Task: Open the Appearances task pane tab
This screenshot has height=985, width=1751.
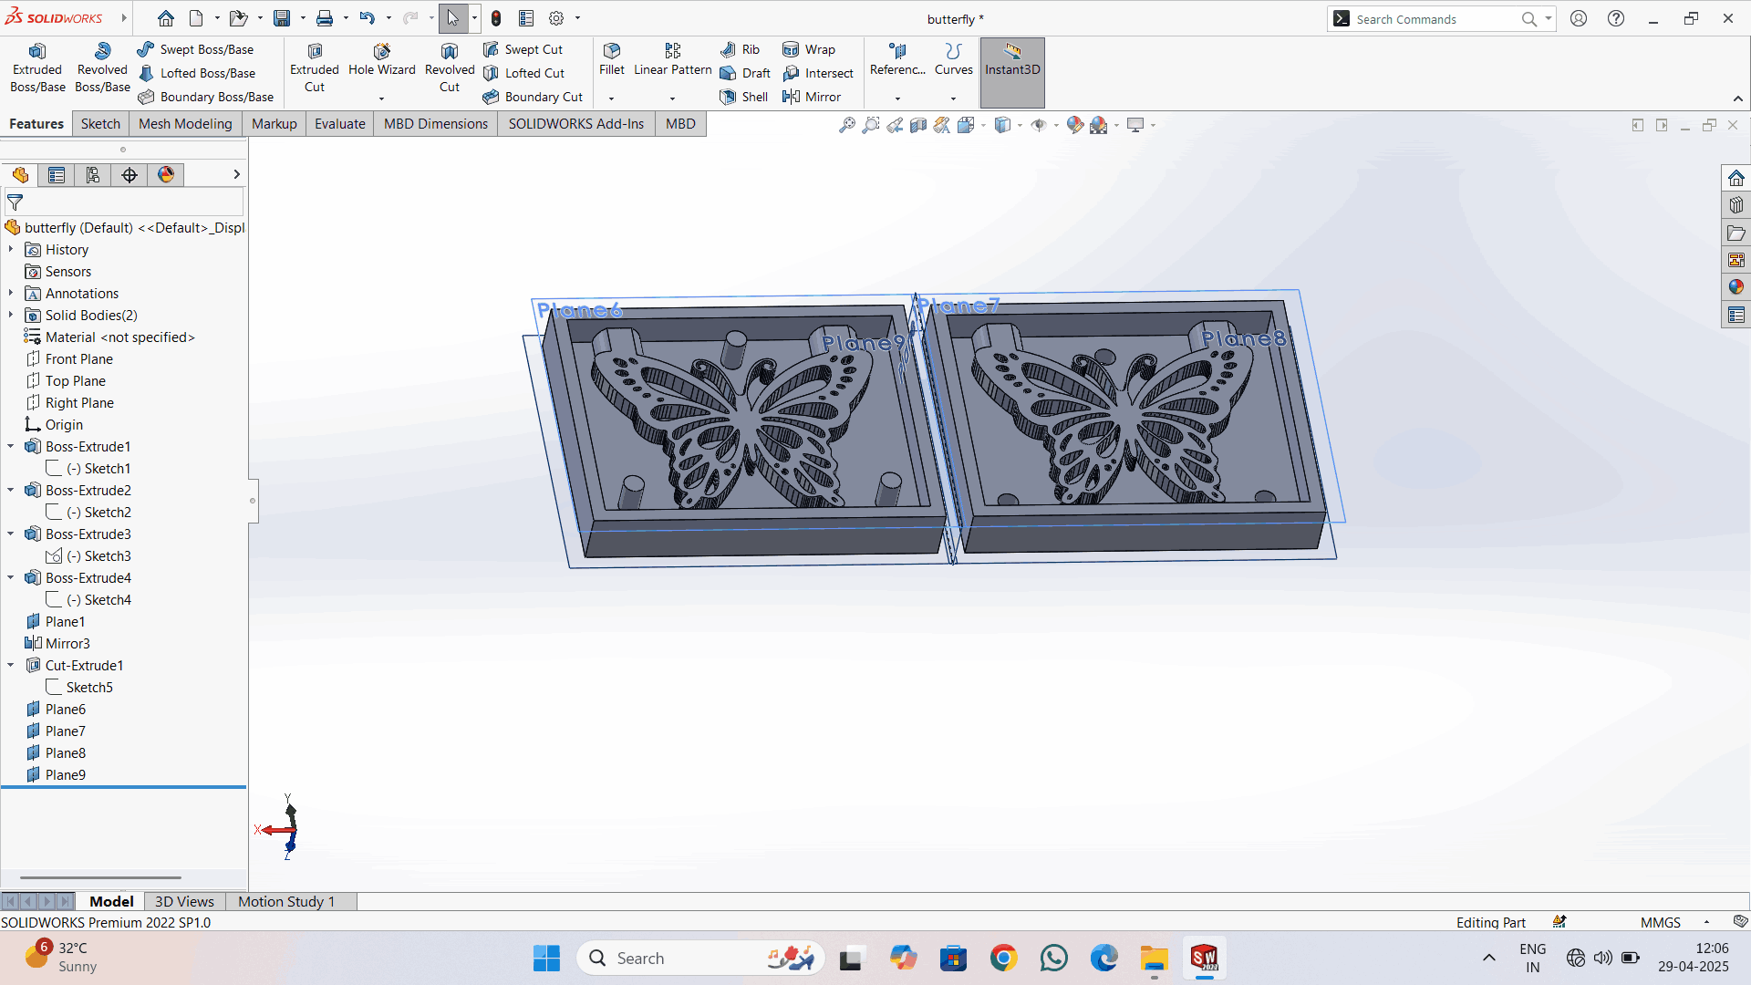Action: click(1735, 287)
